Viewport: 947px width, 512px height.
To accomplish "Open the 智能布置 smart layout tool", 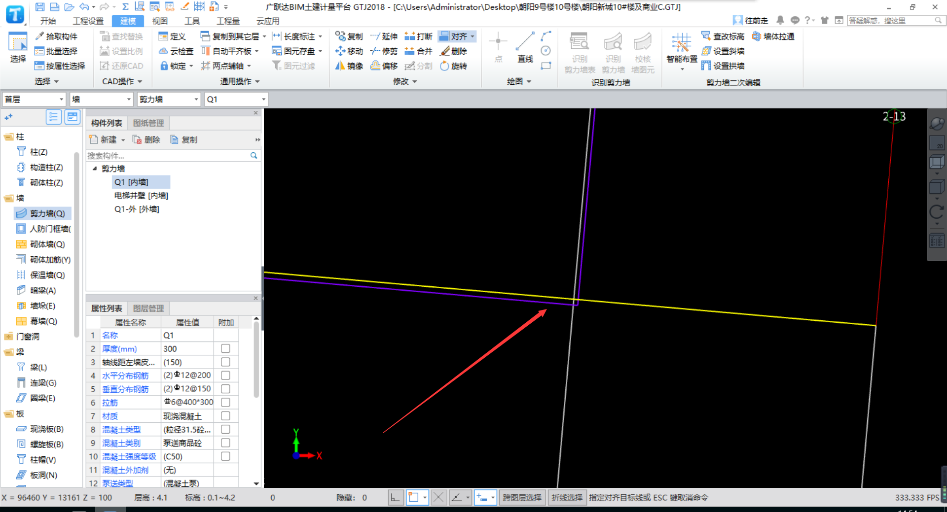I will pyautogui.click(x=682, y=51).
